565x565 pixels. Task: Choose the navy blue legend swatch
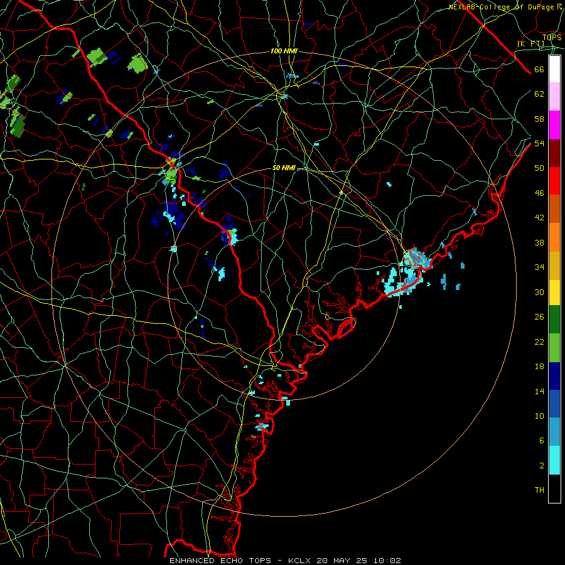[x=554, y=376]
